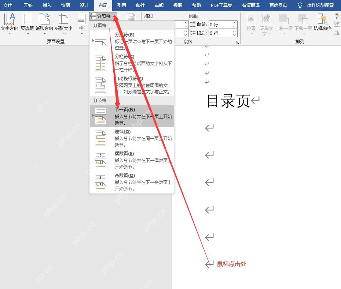The height and width of the screenshot is (289, 341).
Task: Decrease 段后 spacing with down arrow
Action: click(234, 35)
